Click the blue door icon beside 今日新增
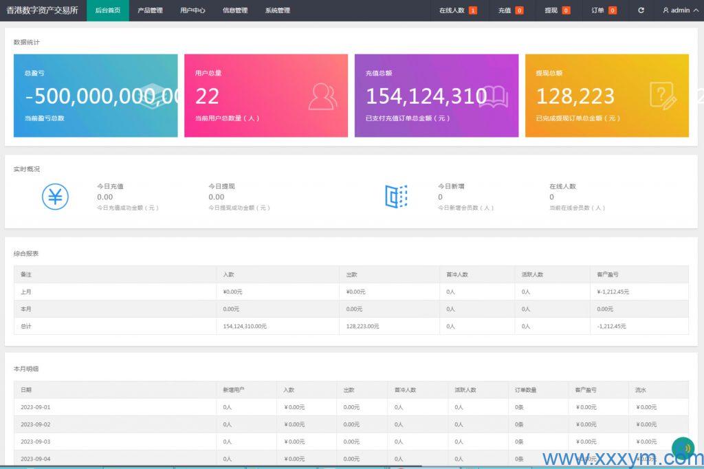The height and width of the screenshot is (469, 704). 396,197
